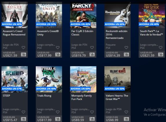Viewport: 166px width, 122px height.
Task: Toggle wishlist heart for Assassin's Creed Rogue
Action: click(23, 47)
